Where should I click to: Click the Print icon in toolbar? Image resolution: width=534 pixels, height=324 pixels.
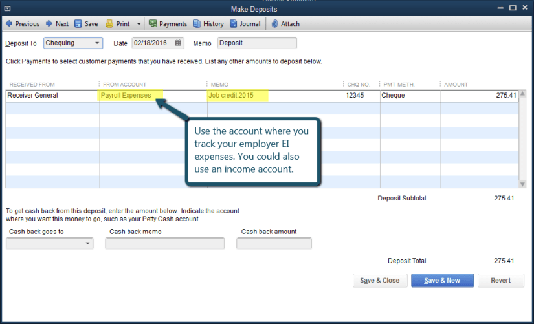(x=109, y=24)
